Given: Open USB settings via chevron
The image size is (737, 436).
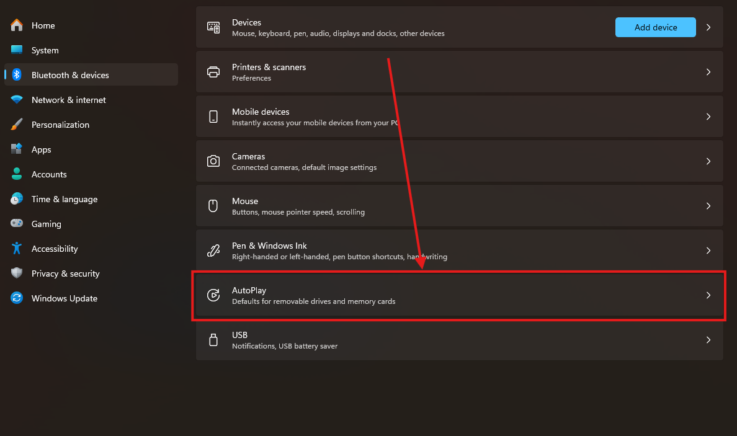Looking at the screenshot, I should [708, 340].
